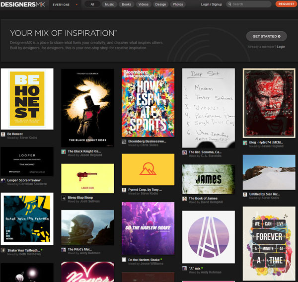Open the astronaut helmet photo thumbnail
The height and width of the screenshot is (282, 298).
pos(87,227)
